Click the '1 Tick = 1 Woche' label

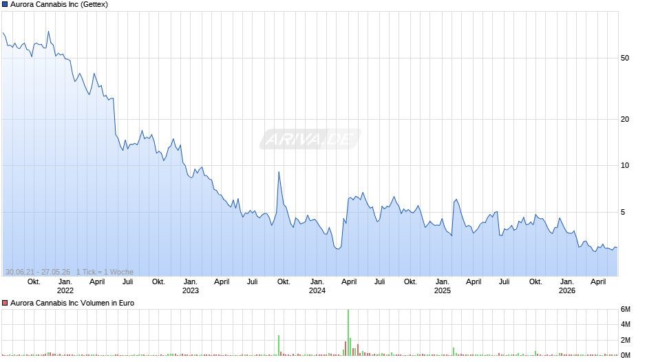click(x=105, y=272)
